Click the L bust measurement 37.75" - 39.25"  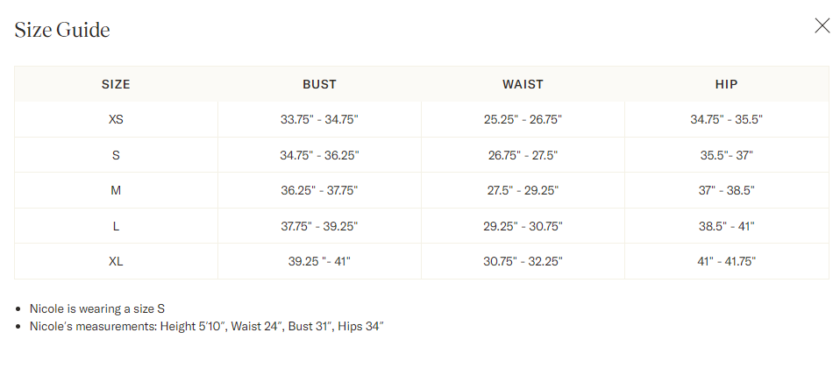(319, 226)
